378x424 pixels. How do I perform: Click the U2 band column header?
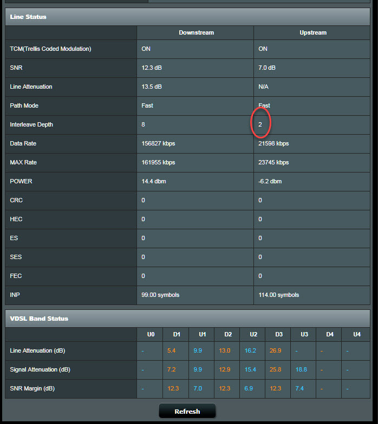tap(253, 334)
